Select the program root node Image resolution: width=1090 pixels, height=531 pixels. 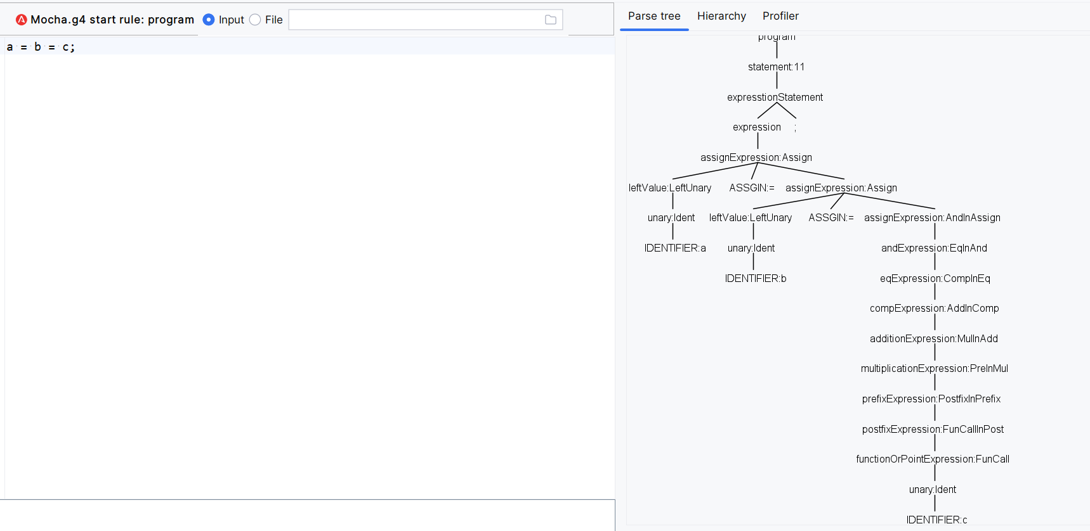coord(777,37)
